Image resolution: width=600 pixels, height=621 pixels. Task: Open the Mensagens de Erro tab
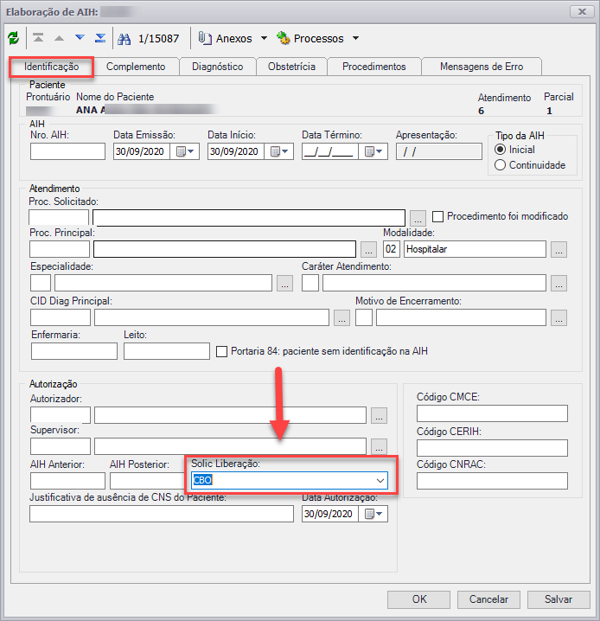(x=482, y=67)
